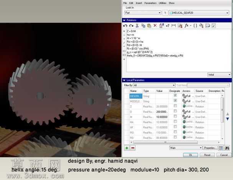233x180 pixels.
Task: Open Look In Part dropdown
Action: pos(143,13)
